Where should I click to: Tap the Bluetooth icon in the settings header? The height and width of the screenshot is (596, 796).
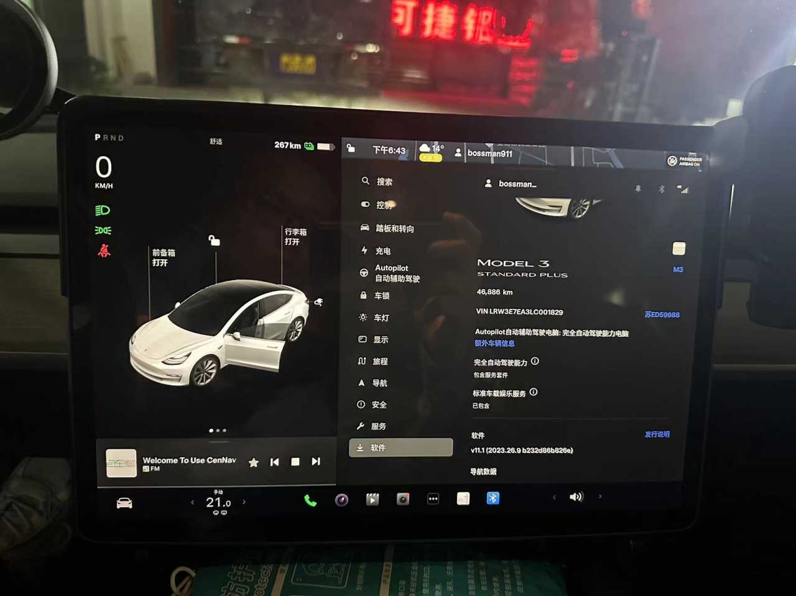[x=661, y=189]
